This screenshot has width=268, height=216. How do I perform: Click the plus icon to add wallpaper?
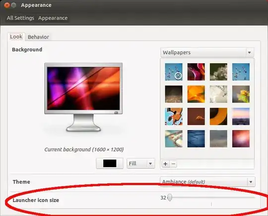(x=165, y=164)
